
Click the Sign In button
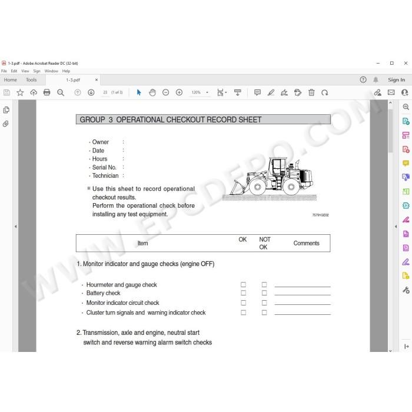coord(397,79)
